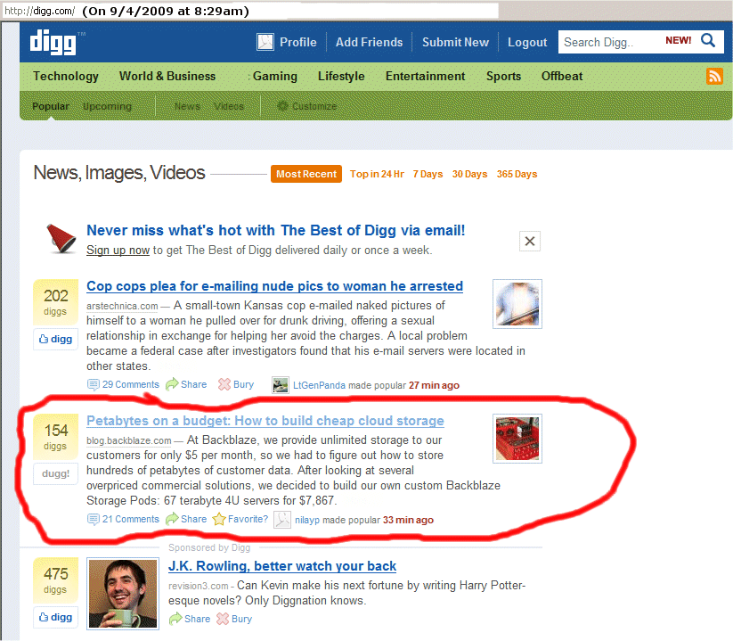Click Submit New in header
Screen dimensions: 733x641
click(455, 42)
